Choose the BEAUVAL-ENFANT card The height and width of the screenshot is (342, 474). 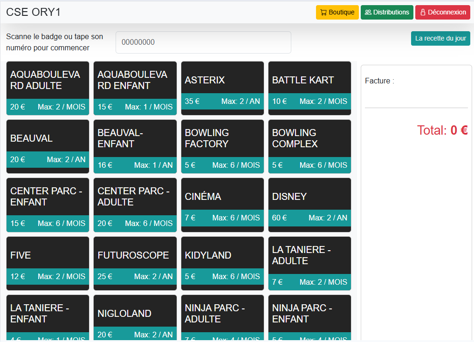point(135,146)
